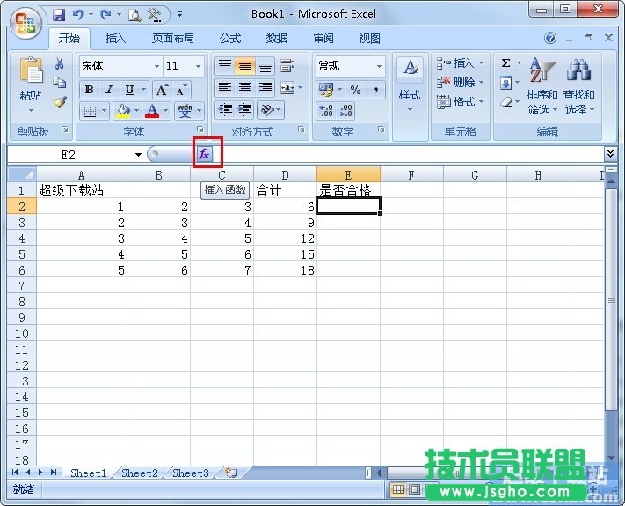Viewport: 625px width, 506px height.
Task: Open the borders dropdown arrow
Action: pyautogui.click(x=104, y=111)
